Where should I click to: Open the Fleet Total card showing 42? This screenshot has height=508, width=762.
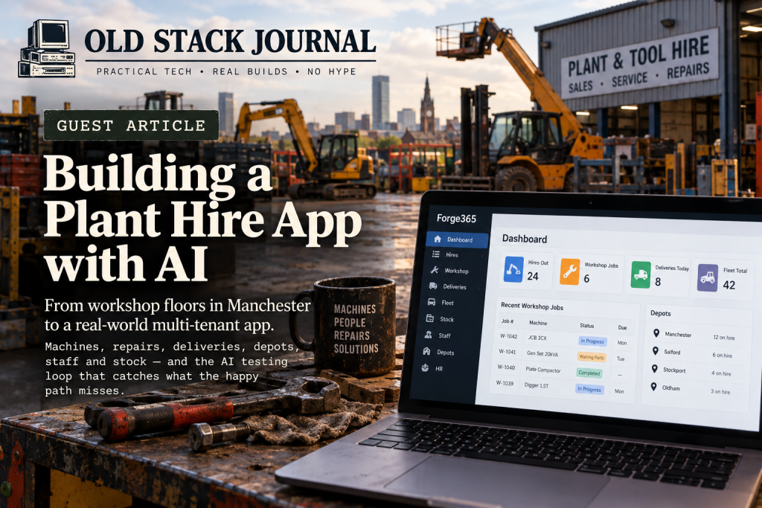pyautogui.click(x=723, y=279)
